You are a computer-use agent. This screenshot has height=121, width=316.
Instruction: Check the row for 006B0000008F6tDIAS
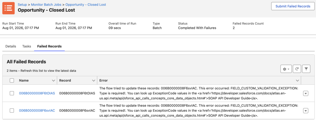tap(12, 93)
